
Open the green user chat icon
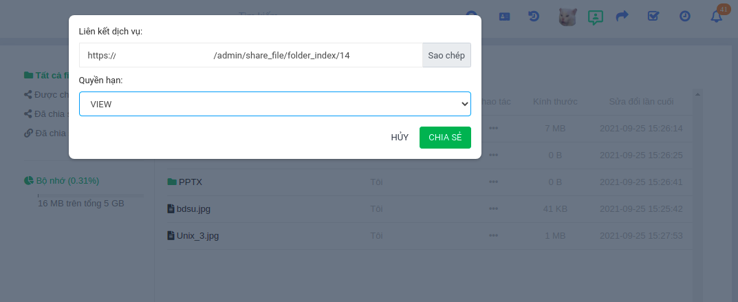pyautogui.click(x=596, y=17)
